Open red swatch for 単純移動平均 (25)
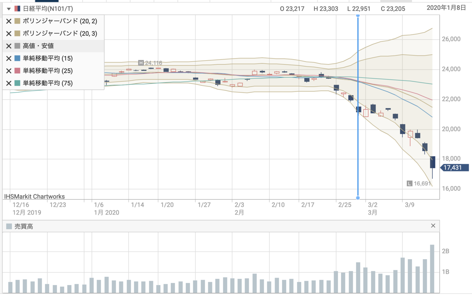The height and width of the screenshot is (298, 472). 17,71
